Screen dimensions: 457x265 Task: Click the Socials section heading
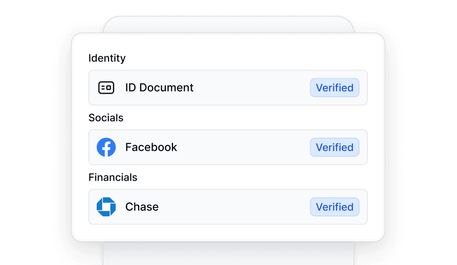[x=106, y=117]
